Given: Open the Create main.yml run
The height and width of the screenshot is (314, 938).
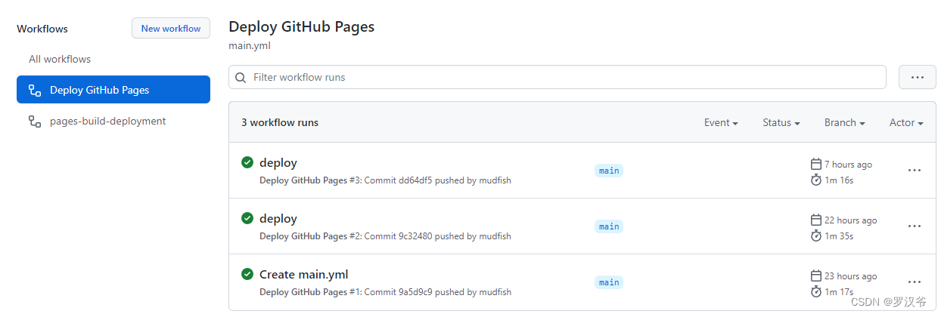Looking at the screenshot, I should [x=303, y=274].
